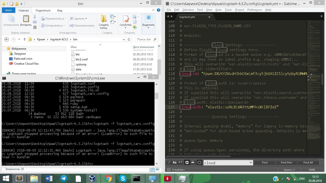This screenshot has width=326, height=183.
Task: Open the Preferences menu in Sublime Text
Action: tap(254, 10)
